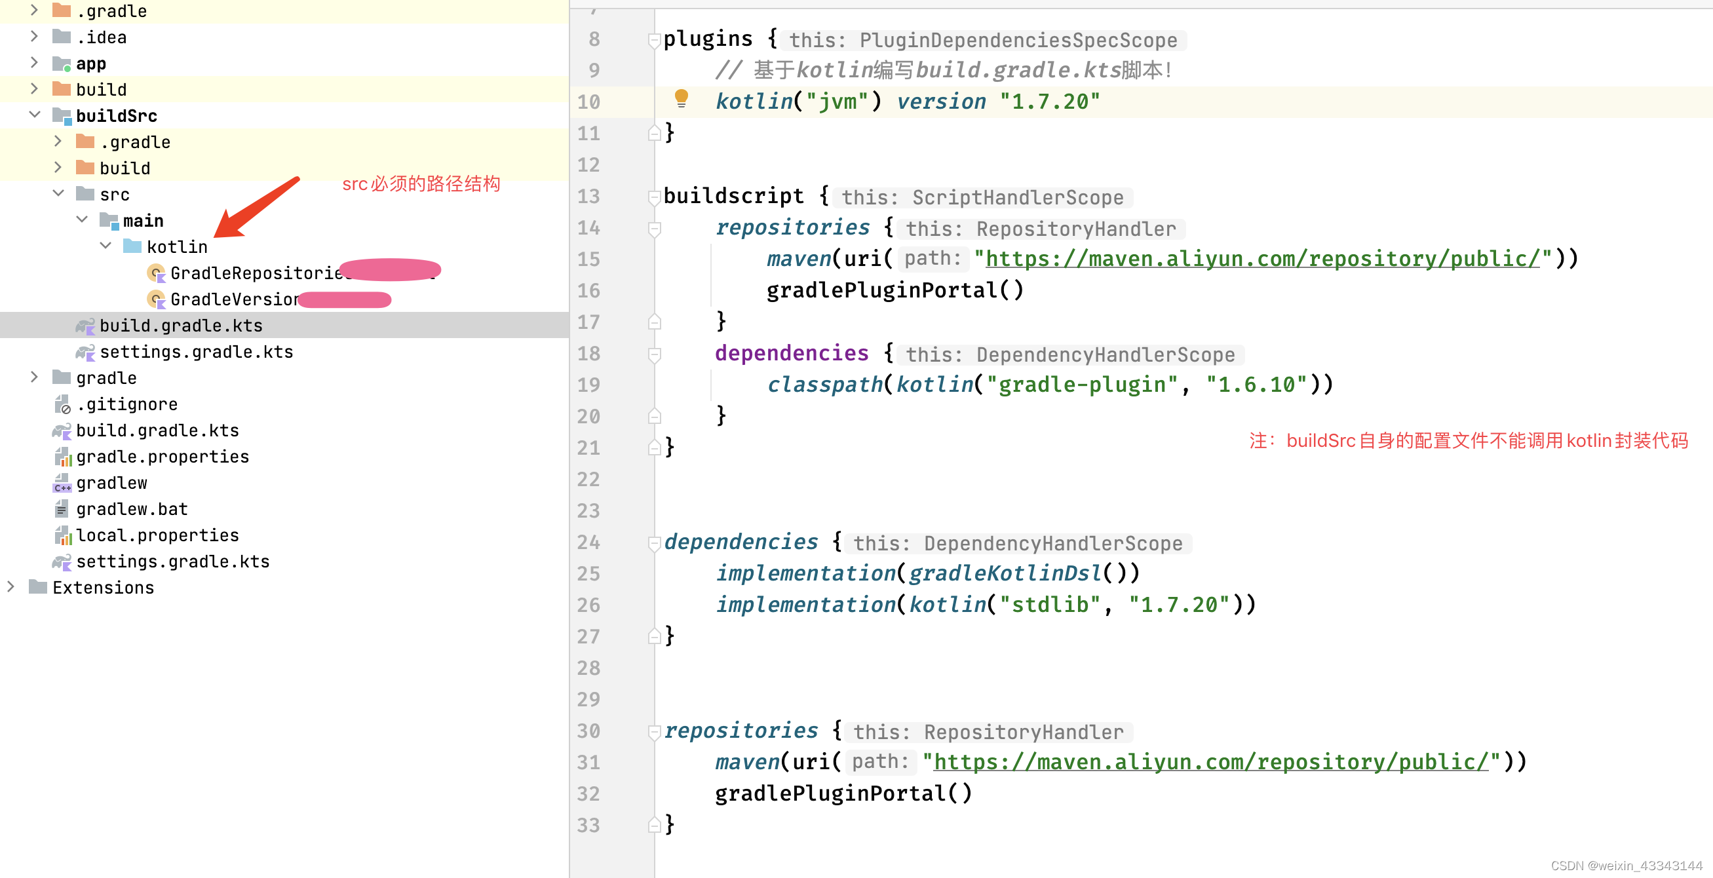
Task: Click the kotlin("jvm") call on line 10
Action: (799, 101)
